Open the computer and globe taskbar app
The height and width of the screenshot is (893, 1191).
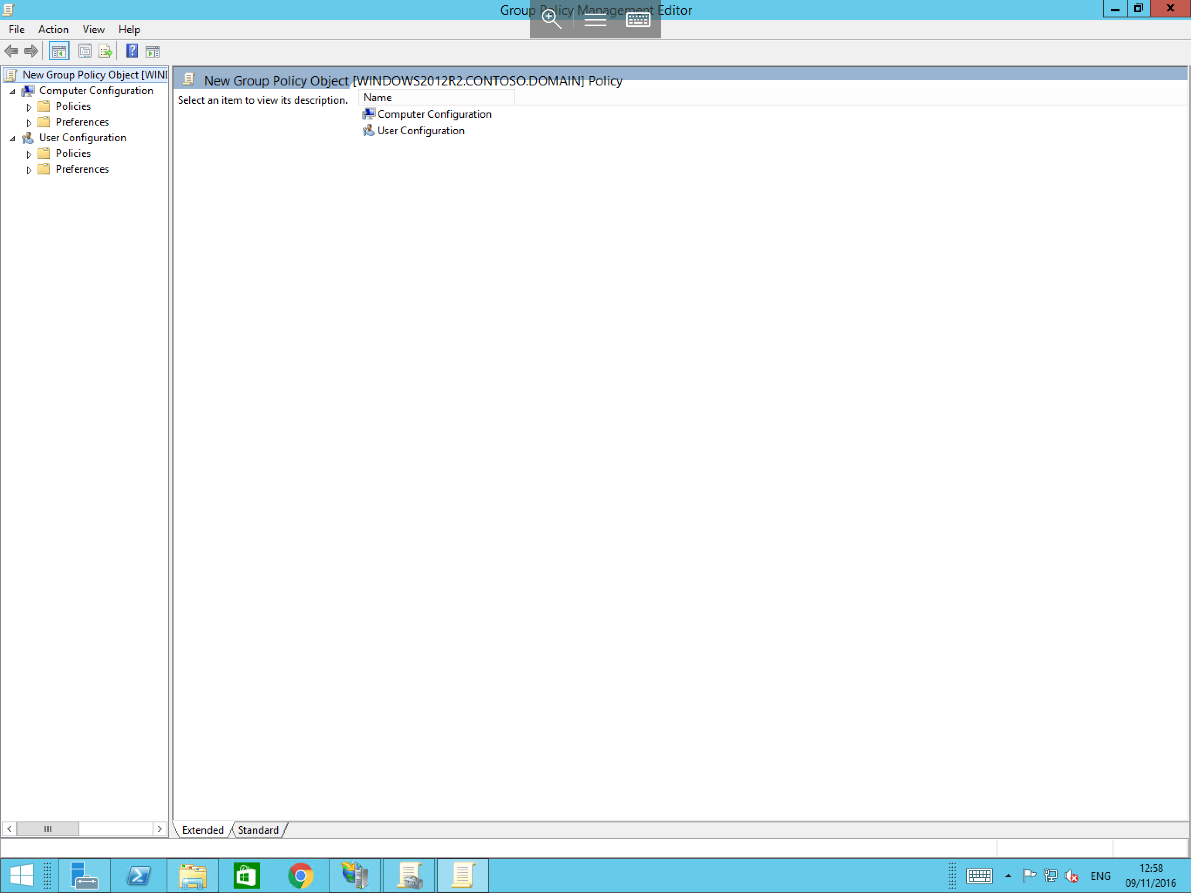point(355,875)
